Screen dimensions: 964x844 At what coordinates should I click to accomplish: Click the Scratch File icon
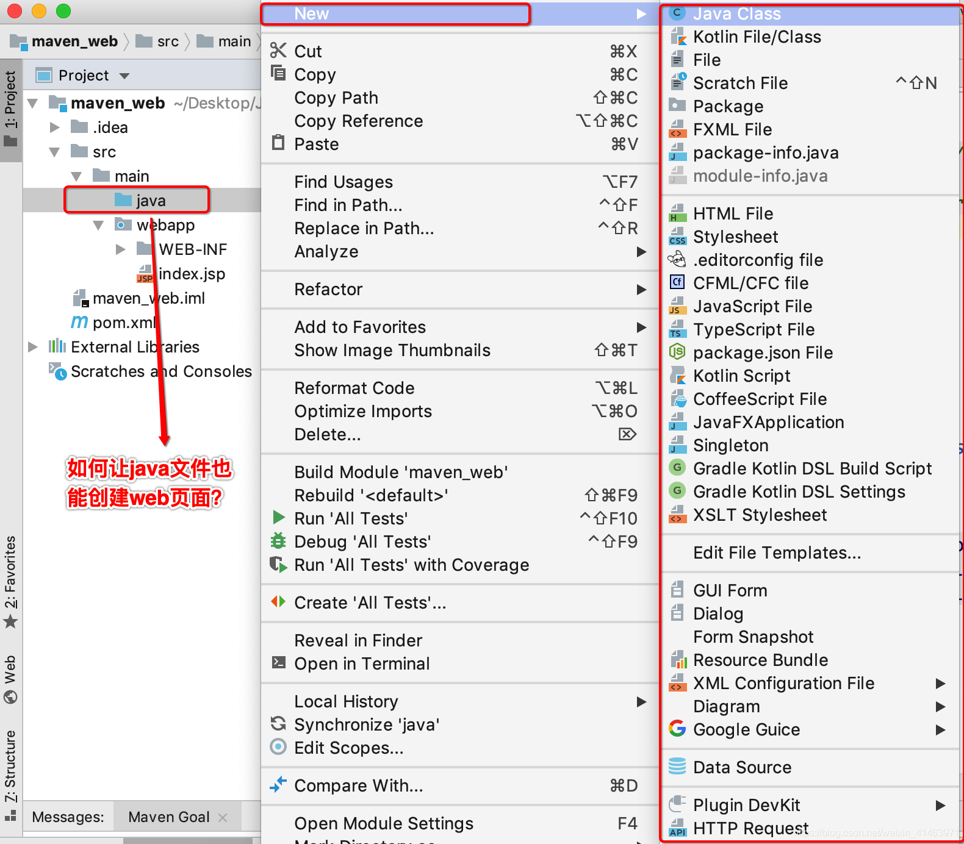[678, 82]
